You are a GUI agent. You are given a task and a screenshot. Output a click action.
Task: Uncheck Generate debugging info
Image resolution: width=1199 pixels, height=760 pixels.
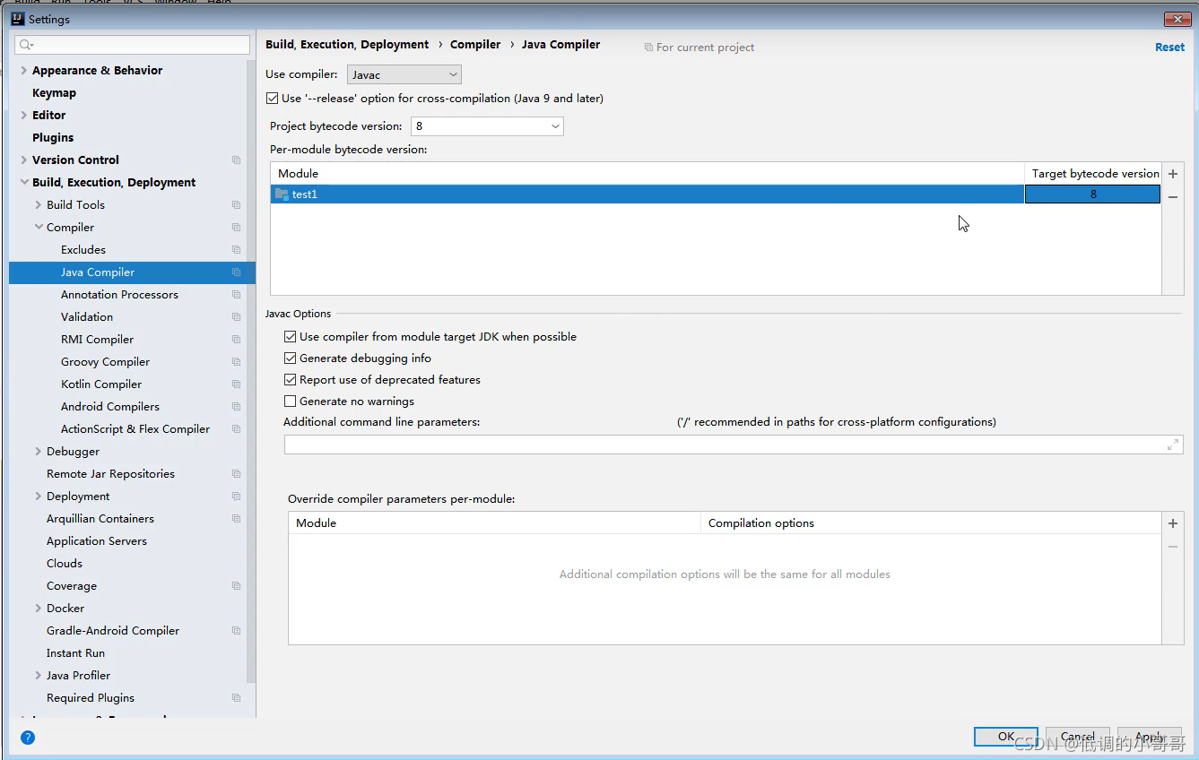290,358
